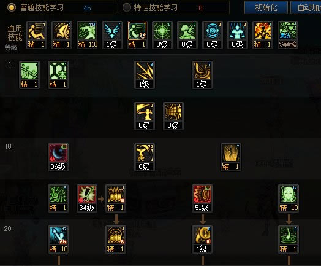Viewport: 321px width, 266px height.
Task: Click the golden lightning slash skill 1级
Action: point(145,75)
